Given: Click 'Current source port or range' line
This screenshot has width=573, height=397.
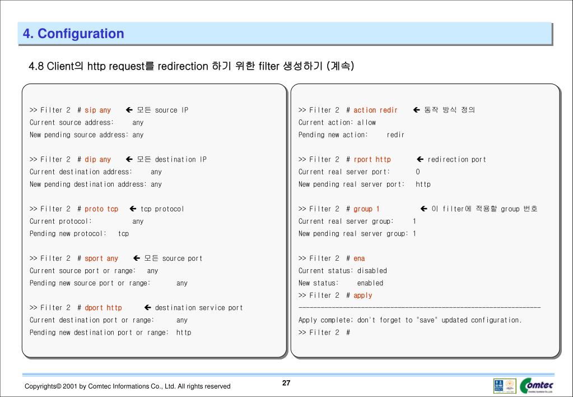Looking at the screenshot, I should pos(94,271).
